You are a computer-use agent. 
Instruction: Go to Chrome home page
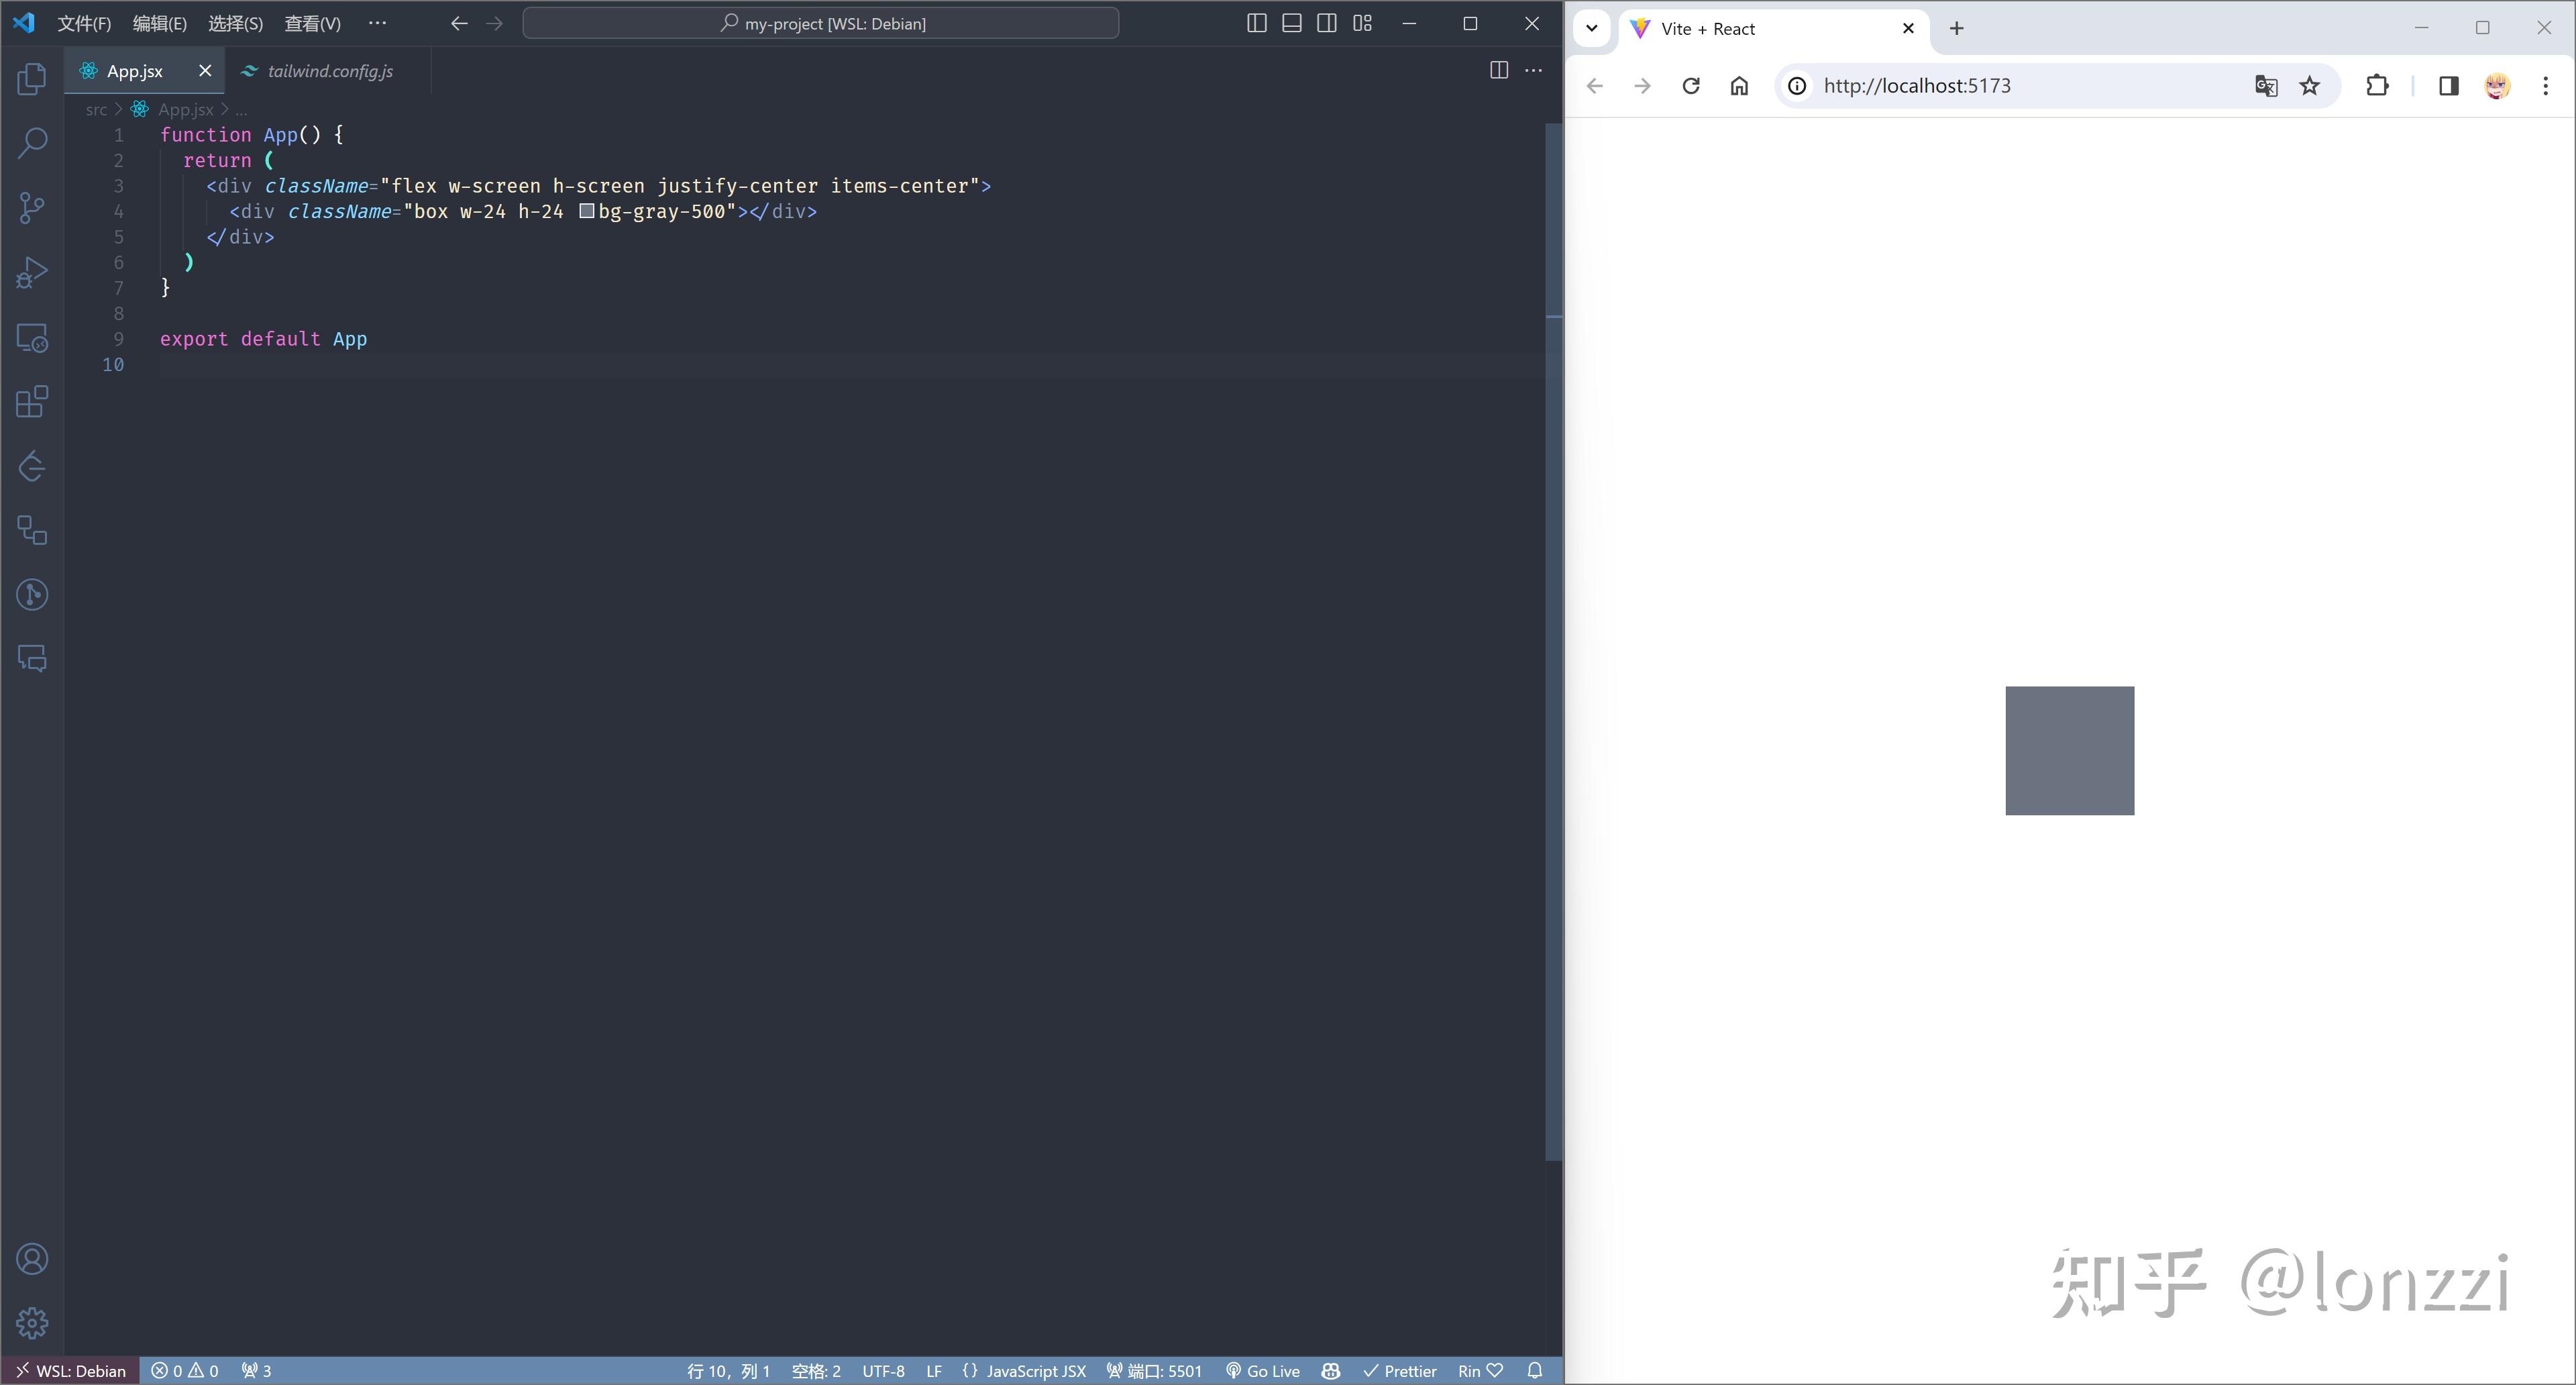point(1739,86)
